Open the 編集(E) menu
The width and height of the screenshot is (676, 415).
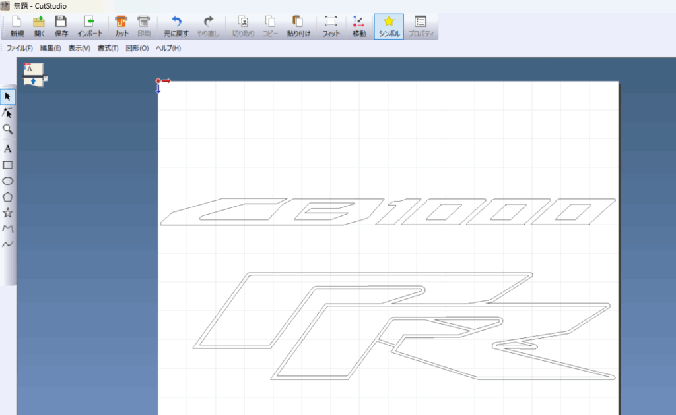pos(50,48)
